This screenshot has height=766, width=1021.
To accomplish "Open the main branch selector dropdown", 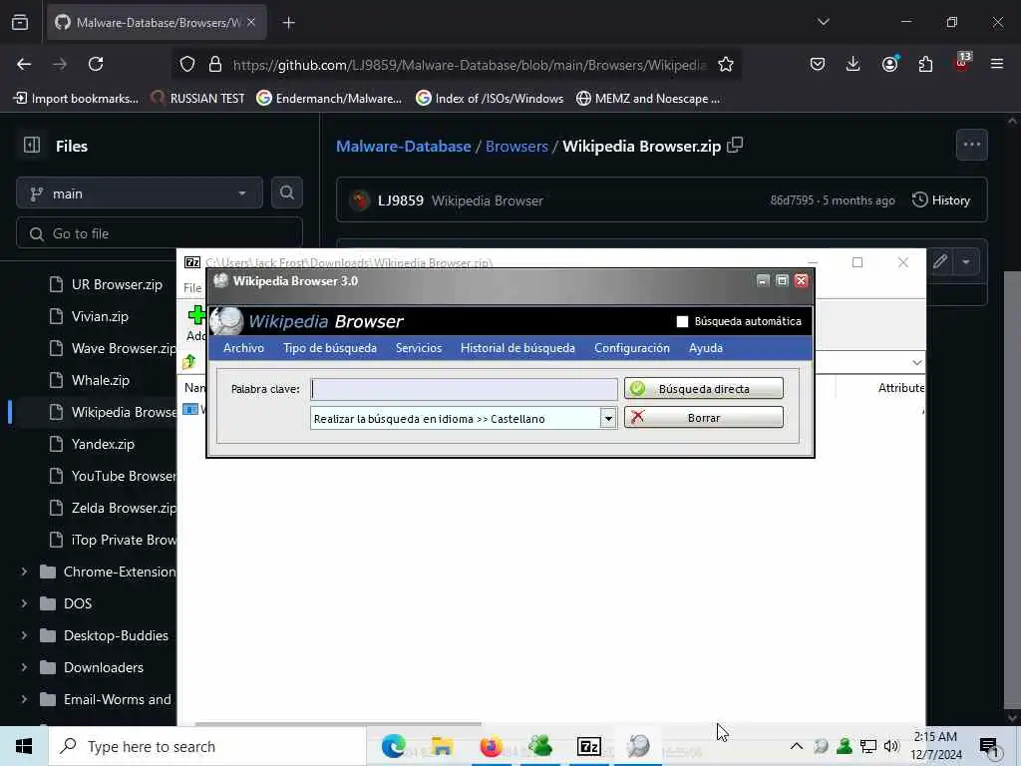I will [140, 193].
